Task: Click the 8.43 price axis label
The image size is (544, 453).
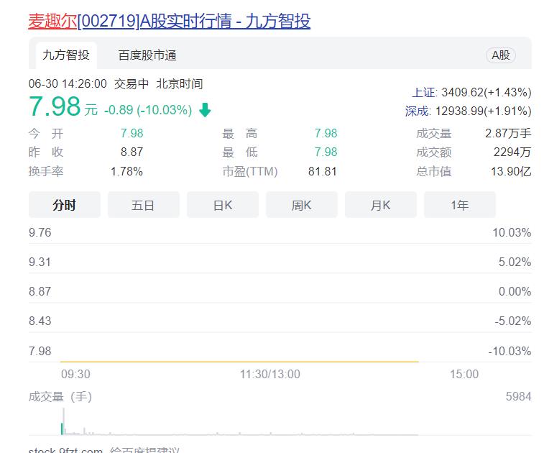Action: click(40, 321)
